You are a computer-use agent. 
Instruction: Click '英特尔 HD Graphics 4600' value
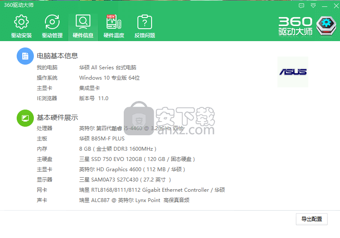coord(132,169)
